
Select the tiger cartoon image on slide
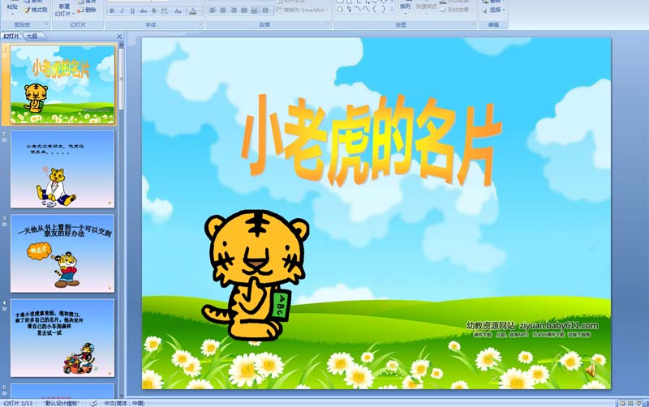(x=256, y=275)
